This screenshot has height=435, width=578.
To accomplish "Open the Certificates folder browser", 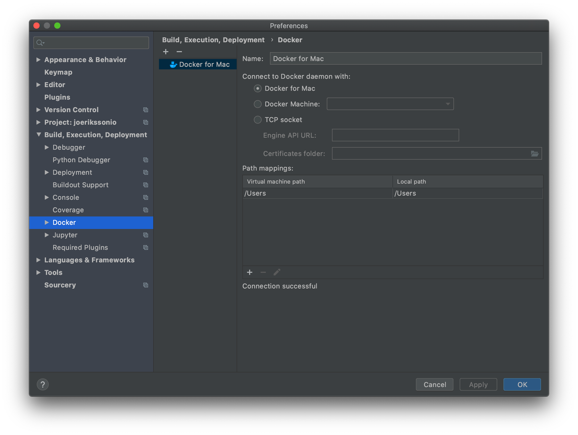I will point(535,154).
